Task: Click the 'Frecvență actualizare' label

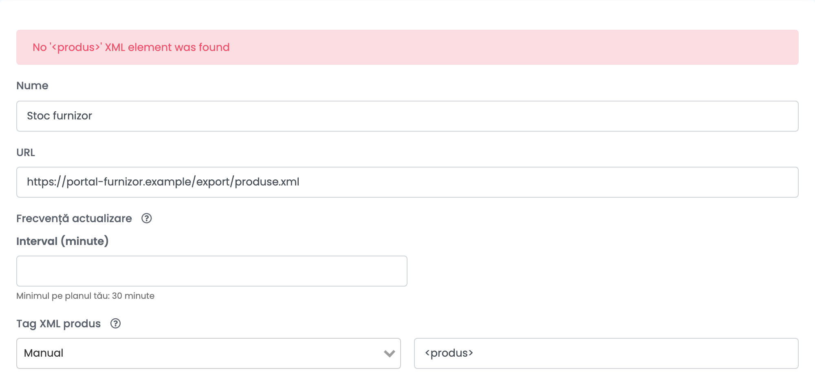Action: tap(74, 219)
